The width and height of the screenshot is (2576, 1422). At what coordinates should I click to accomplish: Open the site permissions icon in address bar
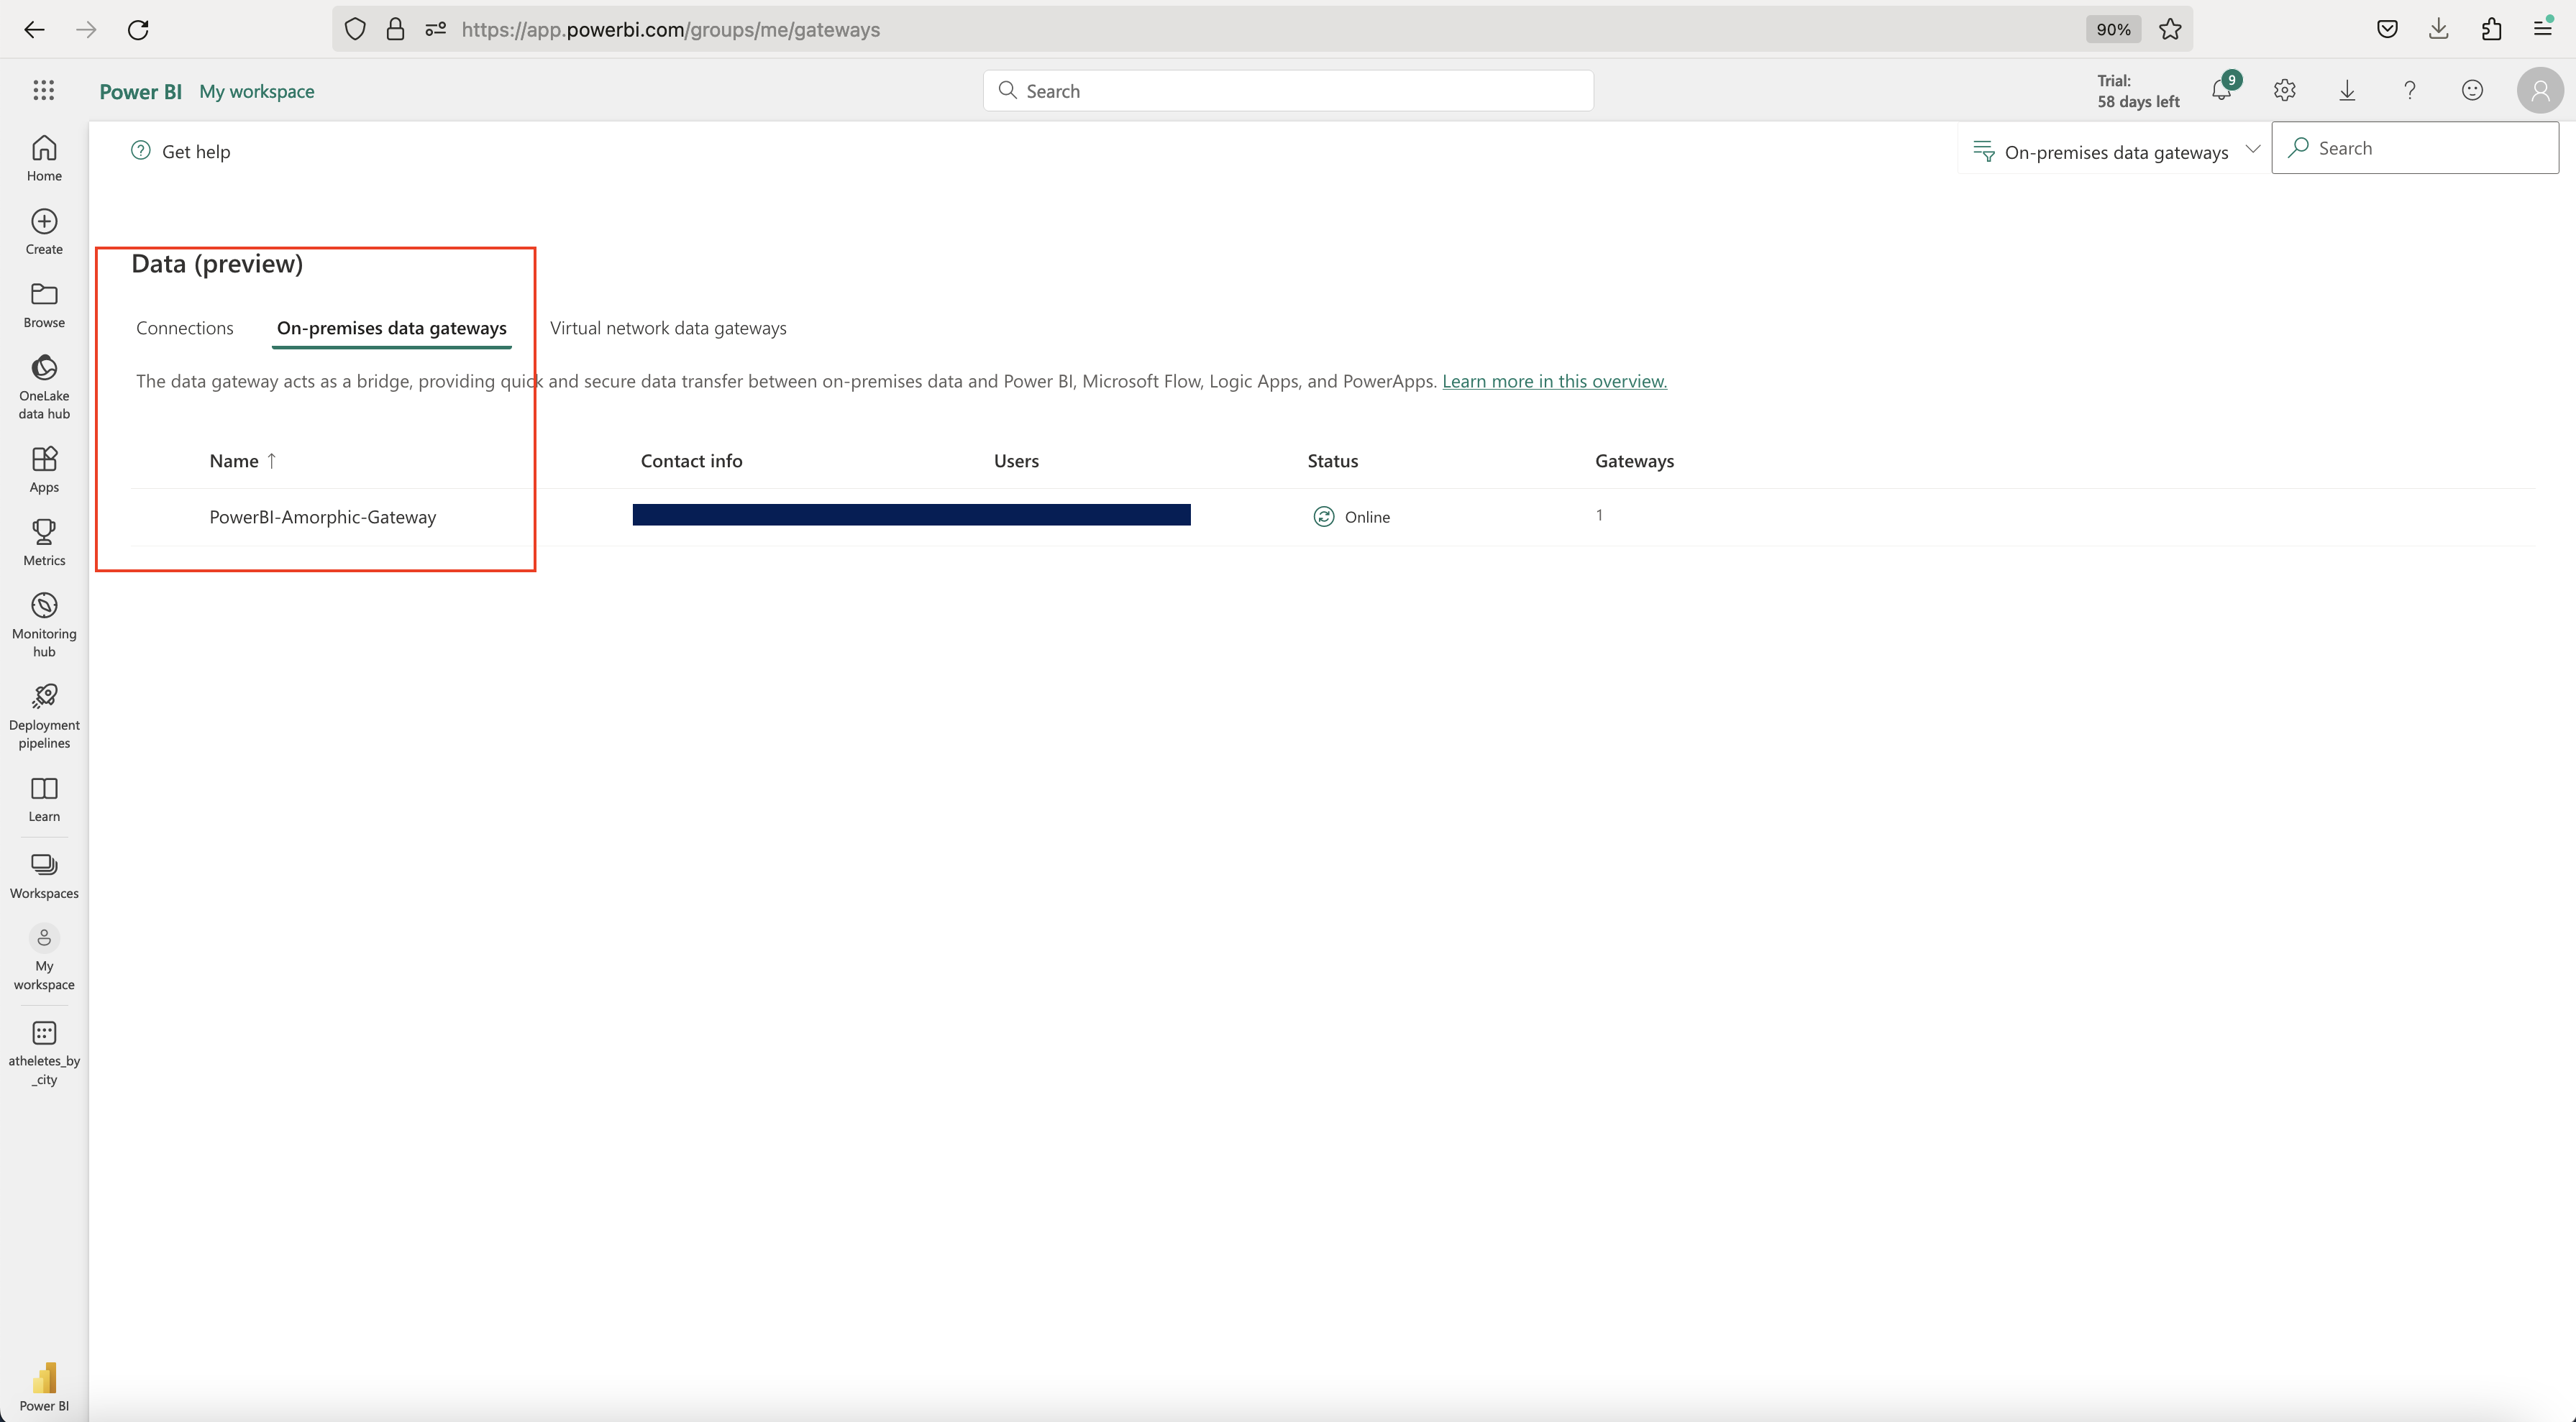coord(435,29)
